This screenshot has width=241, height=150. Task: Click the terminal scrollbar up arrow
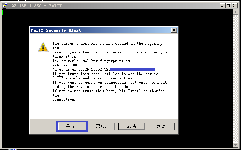pos(235,12)
